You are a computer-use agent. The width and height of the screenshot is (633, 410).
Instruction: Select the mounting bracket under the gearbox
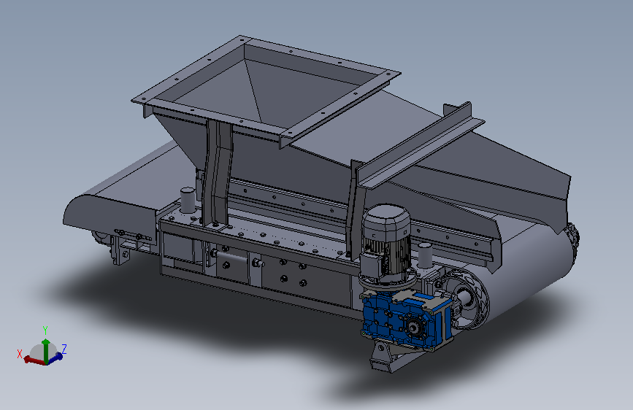coord(383,357)
